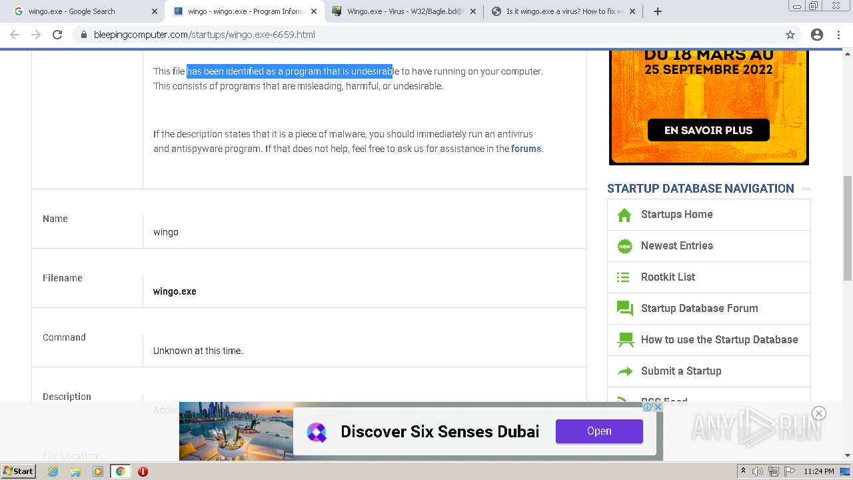This screenshot has width=853, height=480.
Task: Click the Submit a Startup arrow icon
Action: [x=624, y=371]
